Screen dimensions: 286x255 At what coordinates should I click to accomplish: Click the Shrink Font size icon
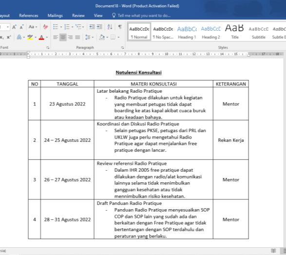pos(21,27)
